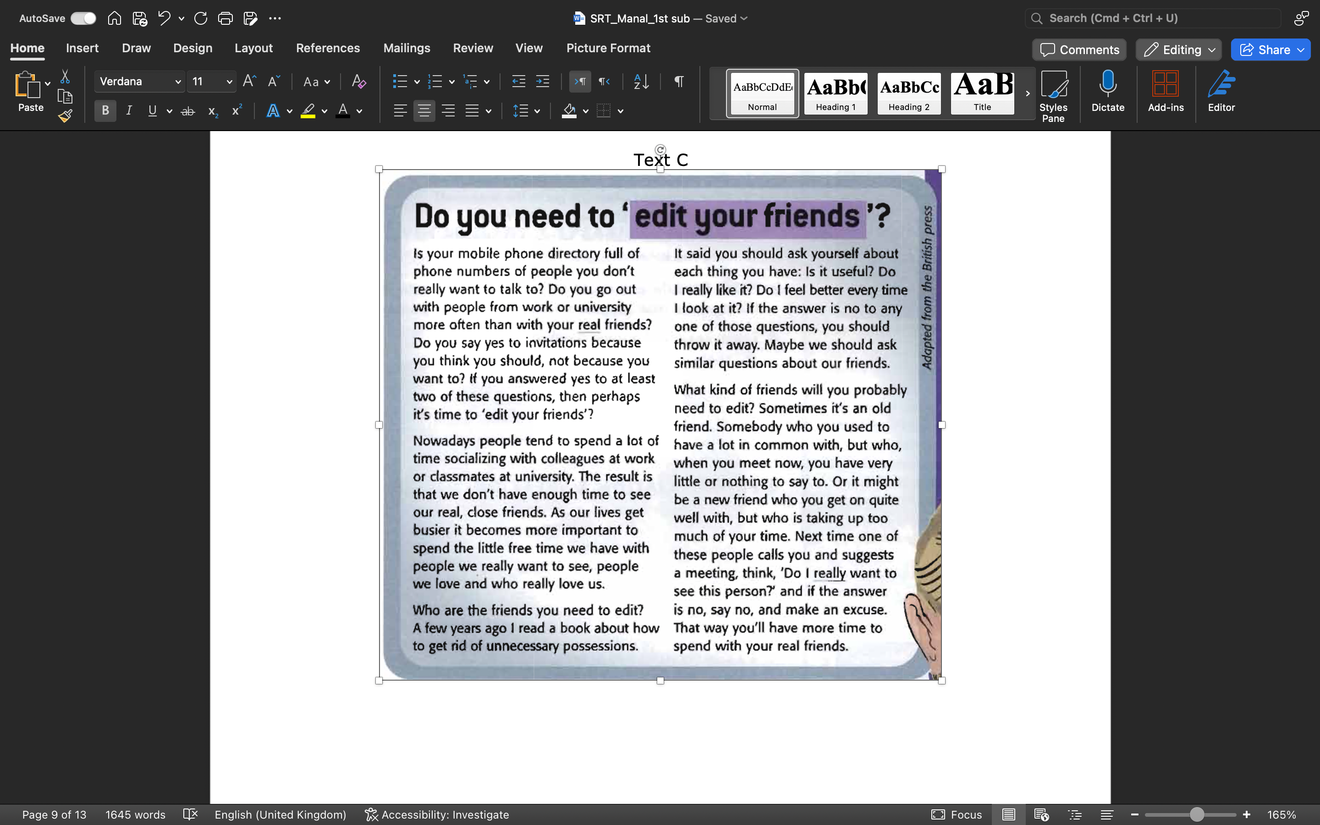Increase font size with larger A icon
Viewport: 1320px width, 825px height.
249,81
